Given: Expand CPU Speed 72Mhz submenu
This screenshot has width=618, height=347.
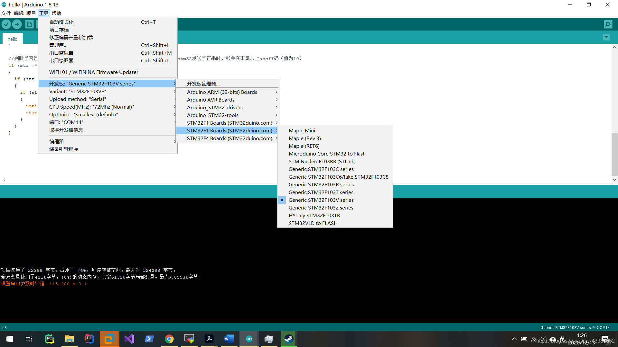Looking at the screenshot, I should (108, 107).
